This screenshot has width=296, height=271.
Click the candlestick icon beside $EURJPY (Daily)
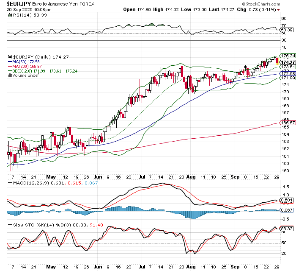pos(11,57)
